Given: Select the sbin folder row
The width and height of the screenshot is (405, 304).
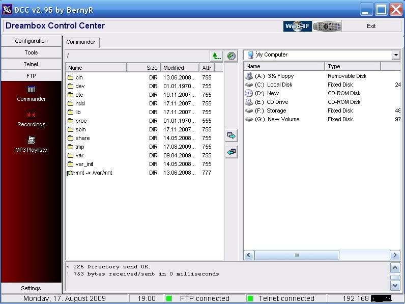Looking at the screenshot, I should (144, 129).
